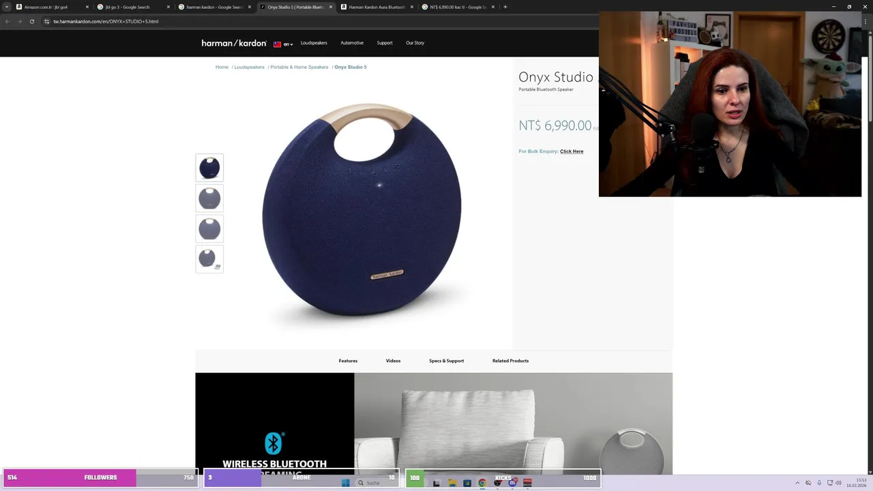Viewport: 873px width, 491px height.
Task: Open the Harman Kardon logo homepage
Action: (x=234, y=43)
